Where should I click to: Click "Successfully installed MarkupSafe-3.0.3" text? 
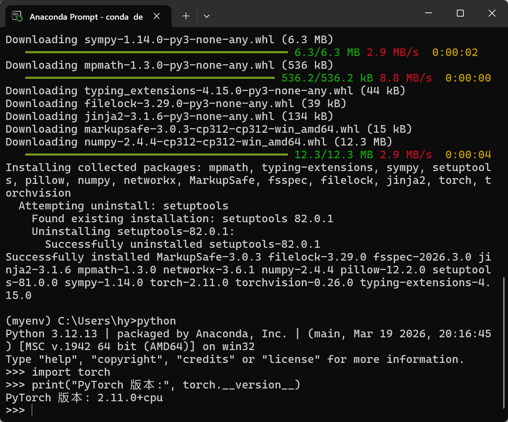[x=133, y=257]
